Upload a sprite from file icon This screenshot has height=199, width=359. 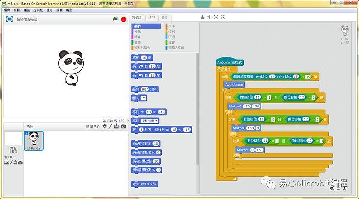tap(116, 126)
